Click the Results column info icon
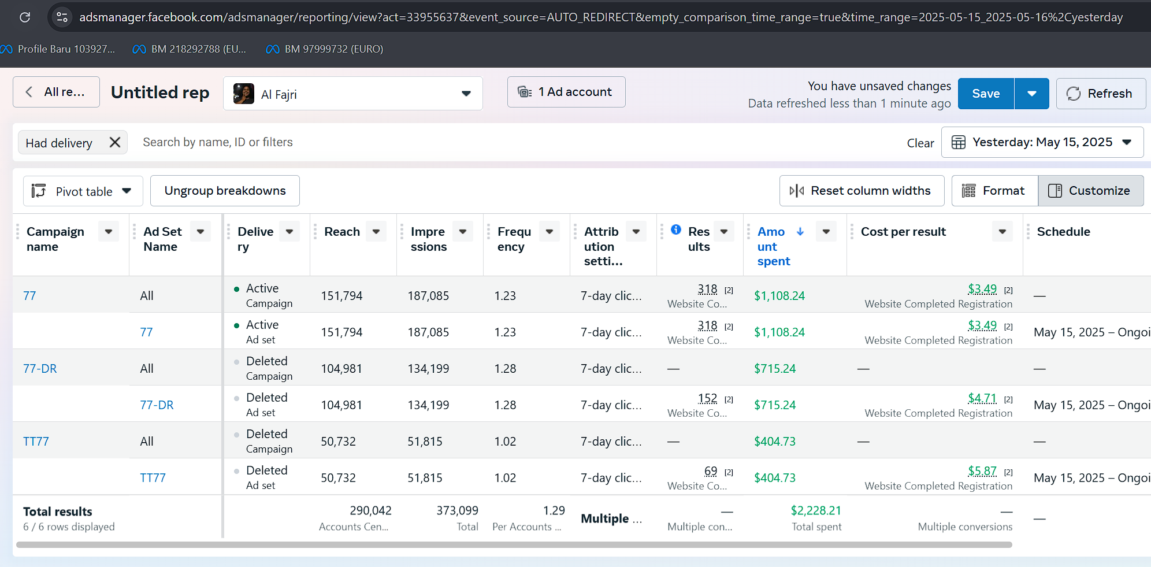This screenshot has width=1151, height=567. 676,230
